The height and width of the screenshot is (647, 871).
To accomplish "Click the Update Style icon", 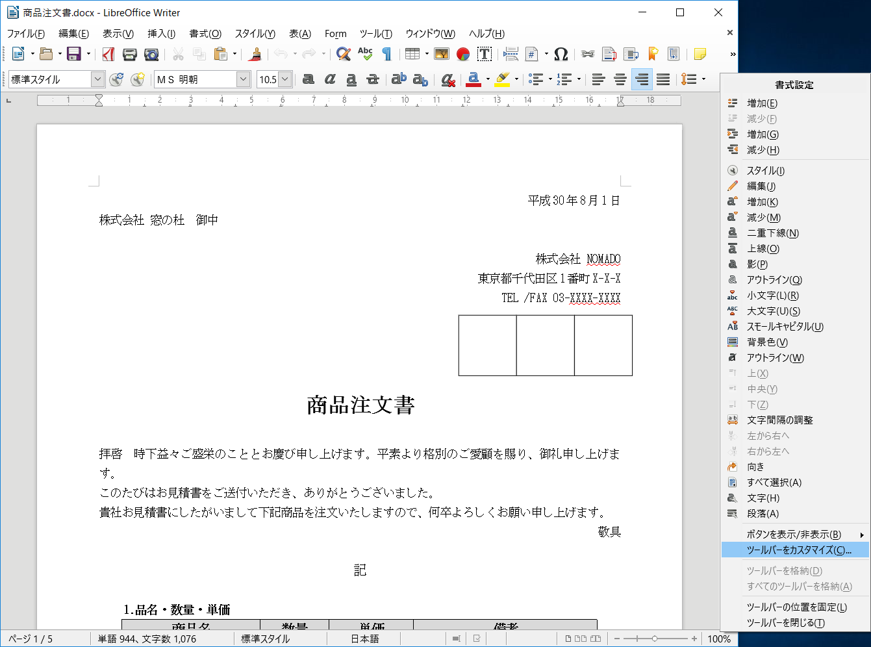I will (116, 79).
